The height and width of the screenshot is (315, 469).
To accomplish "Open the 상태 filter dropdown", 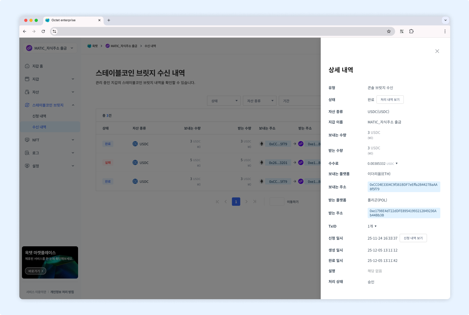I will coord(224,101).
